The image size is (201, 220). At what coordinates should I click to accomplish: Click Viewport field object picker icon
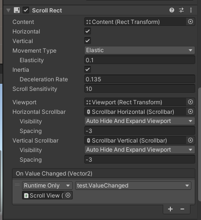(190, 102)
